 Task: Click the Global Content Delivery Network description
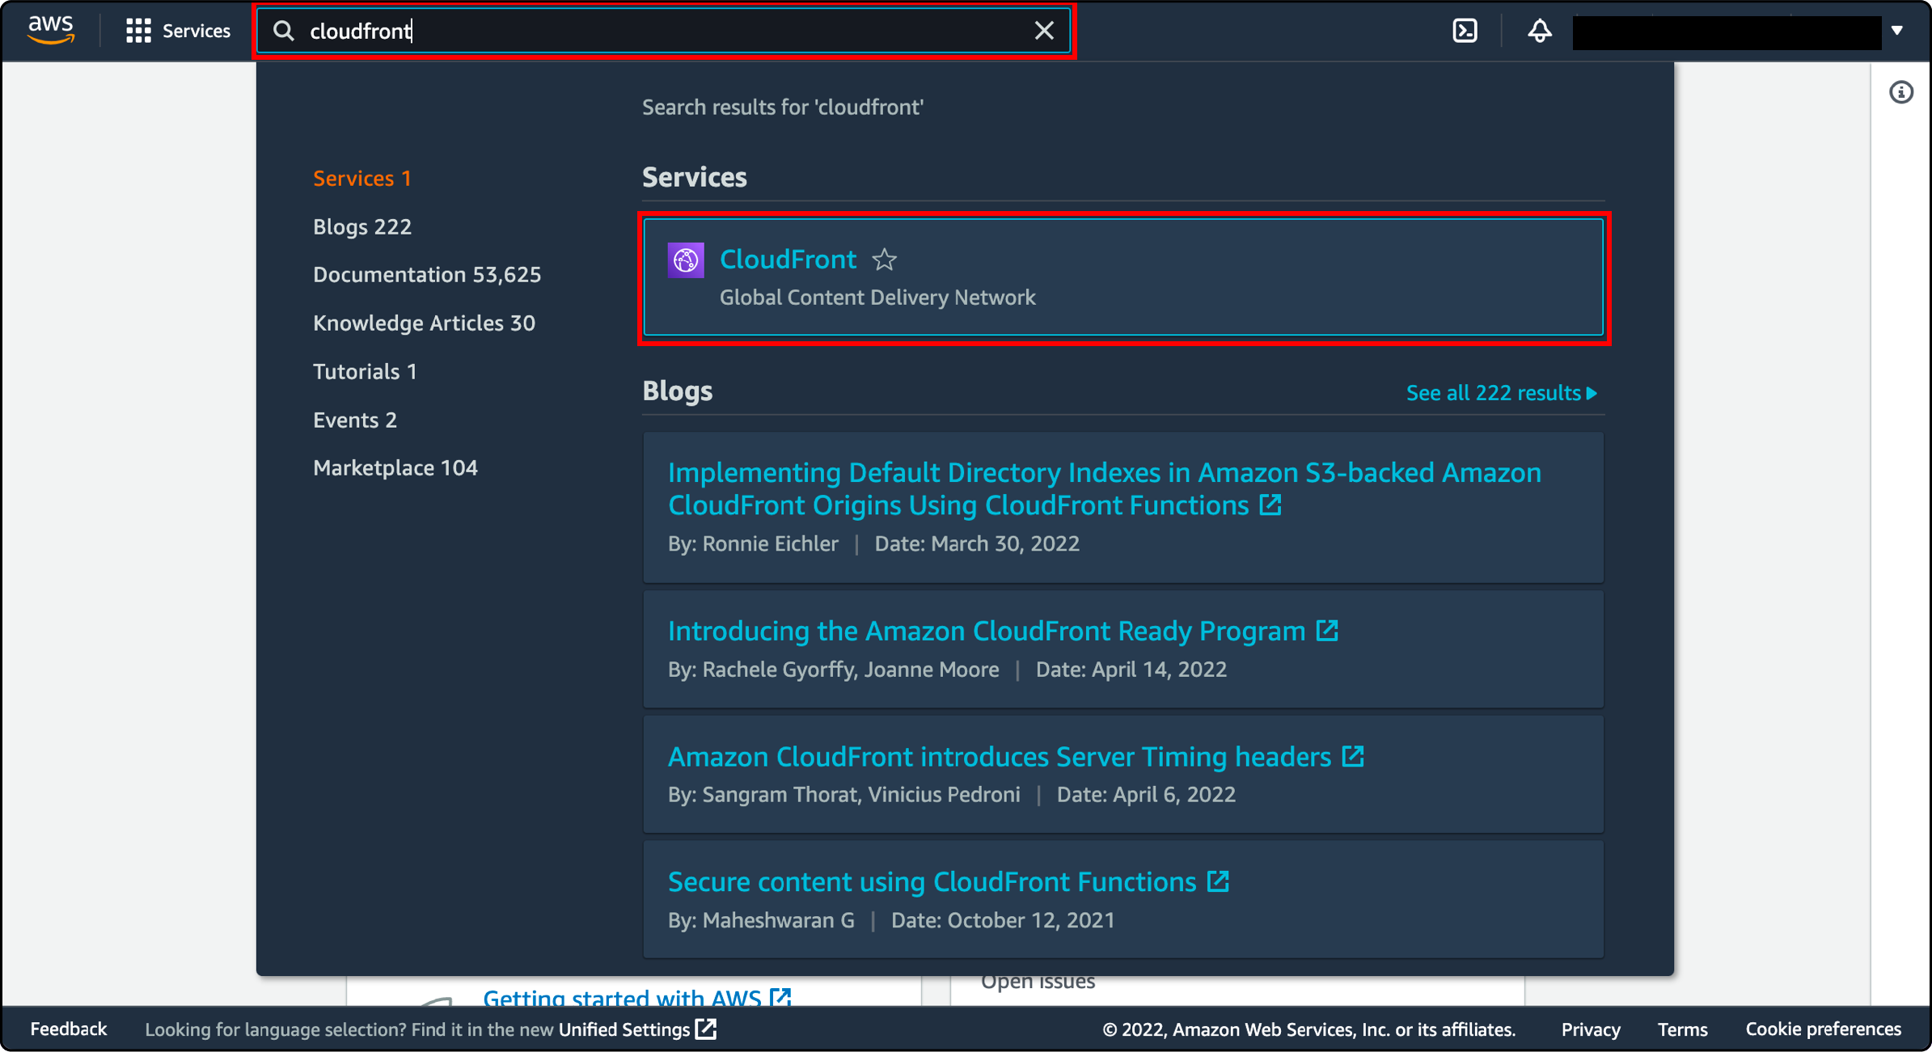(877, 298)
